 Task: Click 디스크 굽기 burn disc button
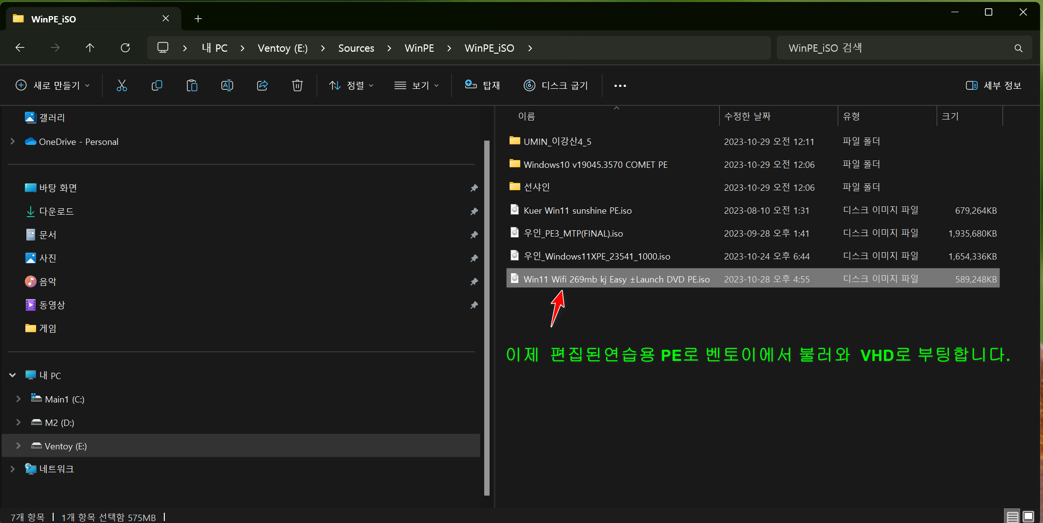556,85
